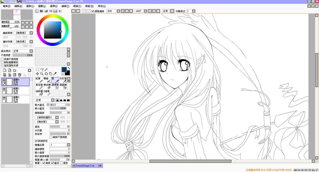The image size is (319, 172).
Task: Select the Watercolor brush tool (水彩筆)
Action: 63,80
